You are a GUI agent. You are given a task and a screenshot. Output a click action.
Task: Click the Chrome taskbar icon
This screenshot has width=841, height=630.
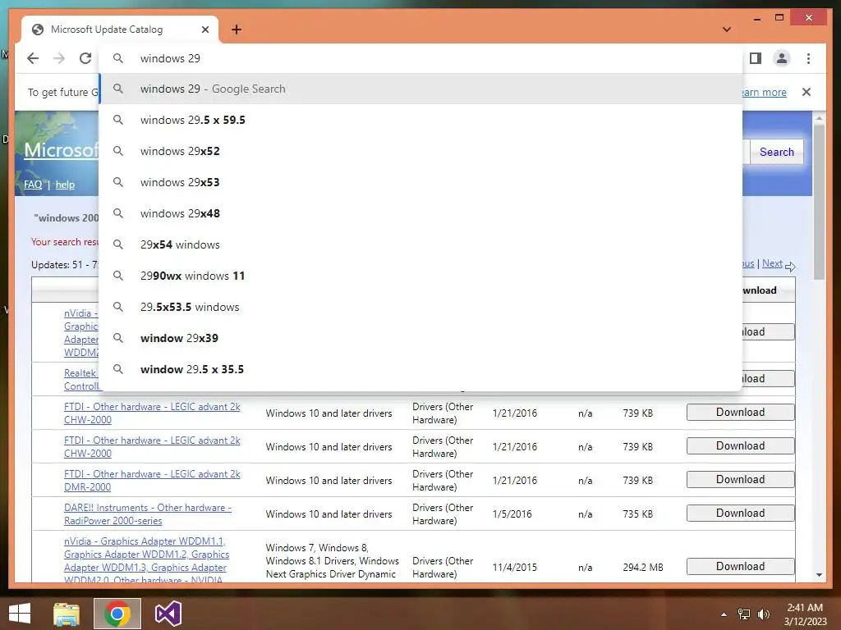[x=117, y=614]
